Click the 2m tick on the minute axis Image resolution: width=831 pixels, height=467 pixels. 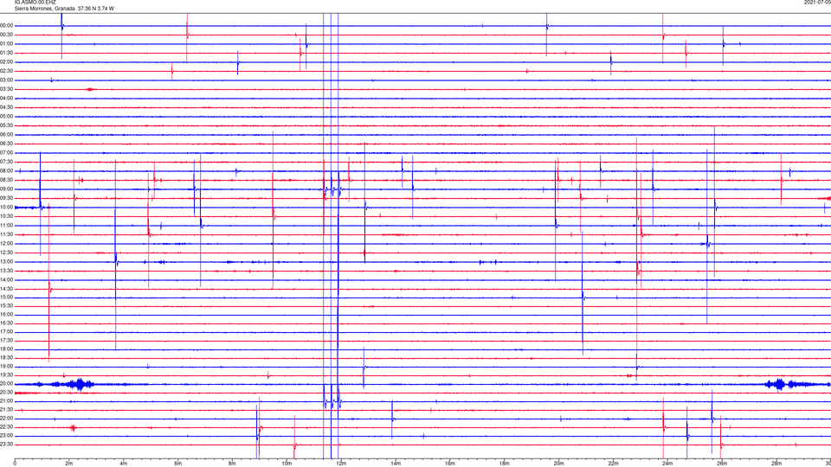coord(69,464)
